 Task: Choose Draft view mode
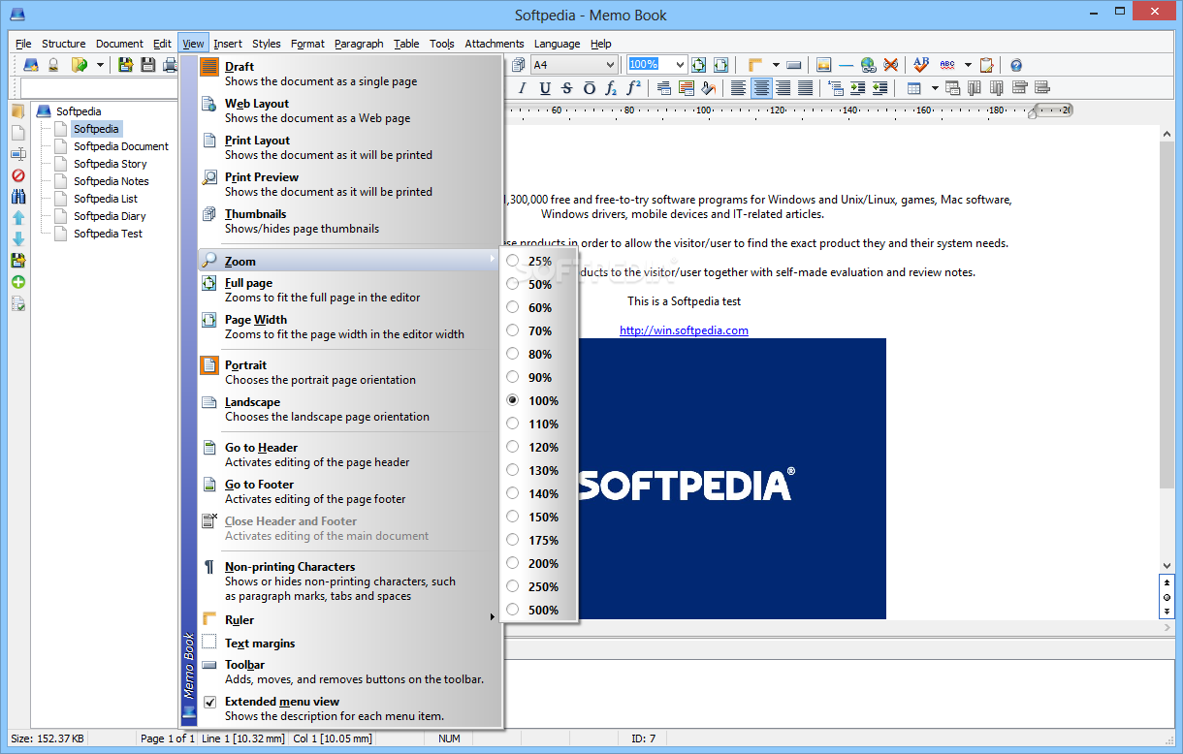(348, 74)
